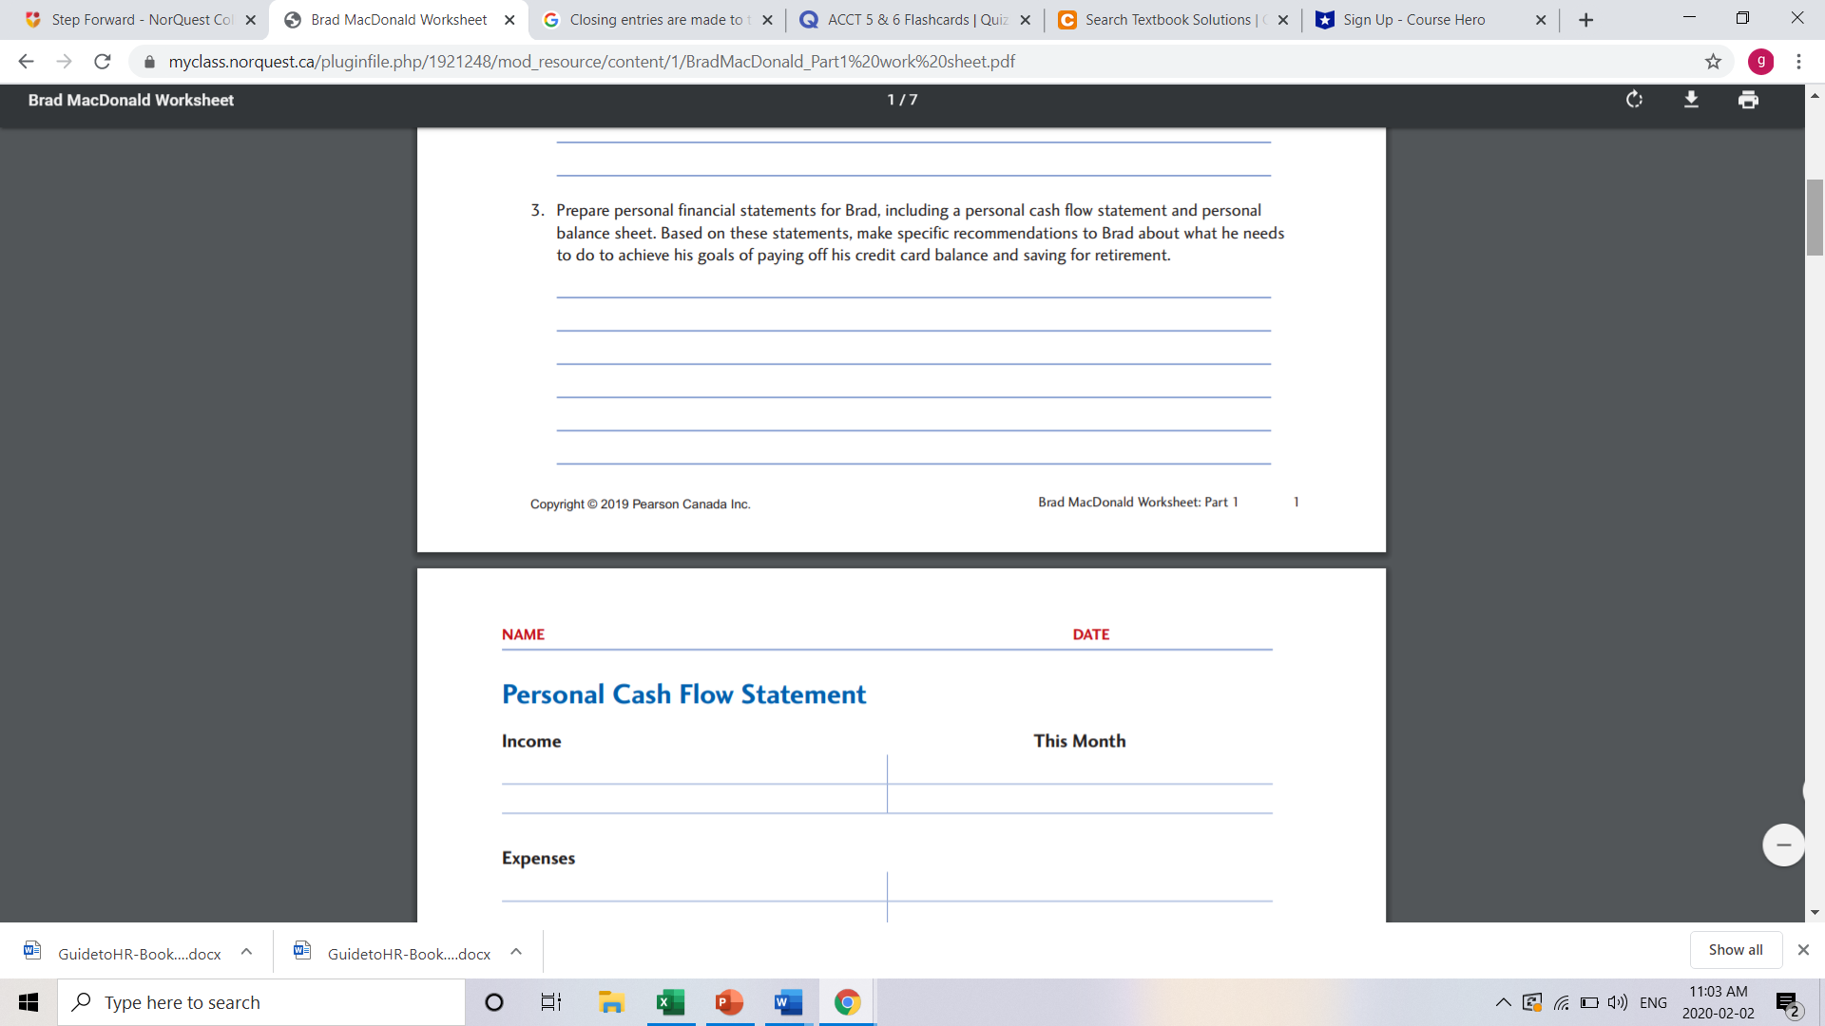Go back to the previous page
The width and height of the screenshot is (1825, 1026).
(26, 62)
